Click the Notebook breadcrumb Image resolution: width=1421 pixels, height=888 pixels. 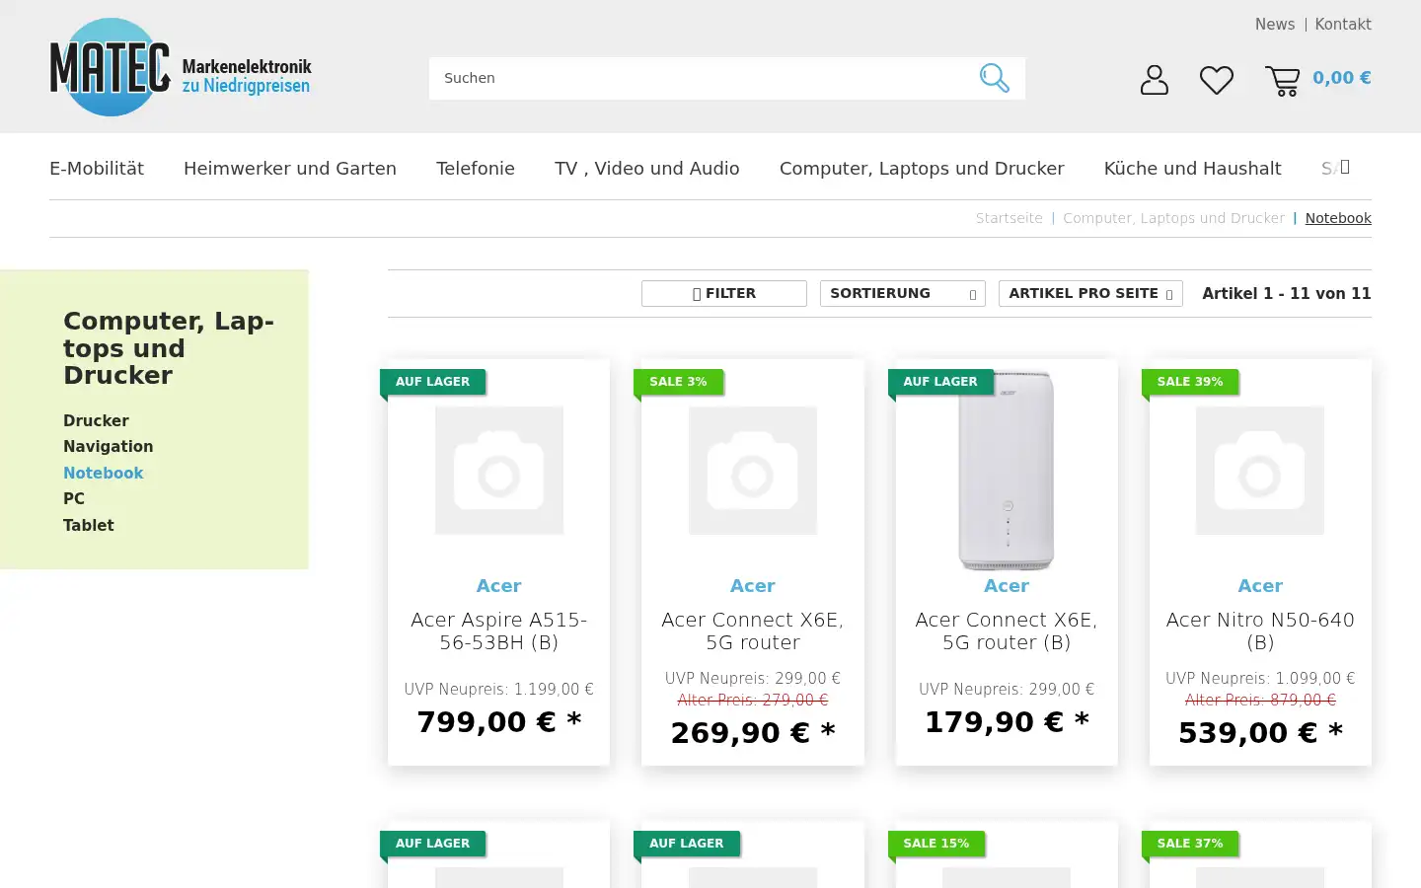click(x=1338, y=218)
